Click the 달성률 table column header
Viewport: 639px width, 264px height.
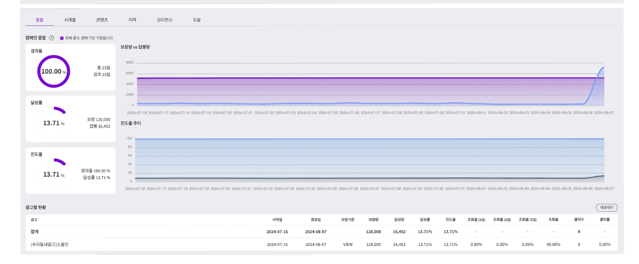(x=424, y=220)
